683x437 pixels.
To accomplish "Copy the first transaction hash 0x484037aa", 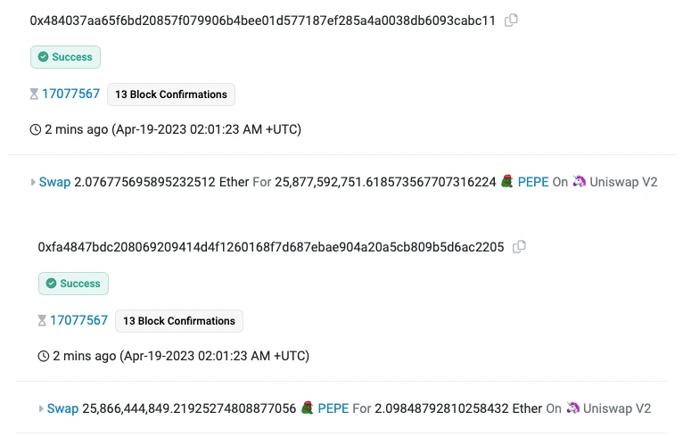I will [x=511, y=20].
